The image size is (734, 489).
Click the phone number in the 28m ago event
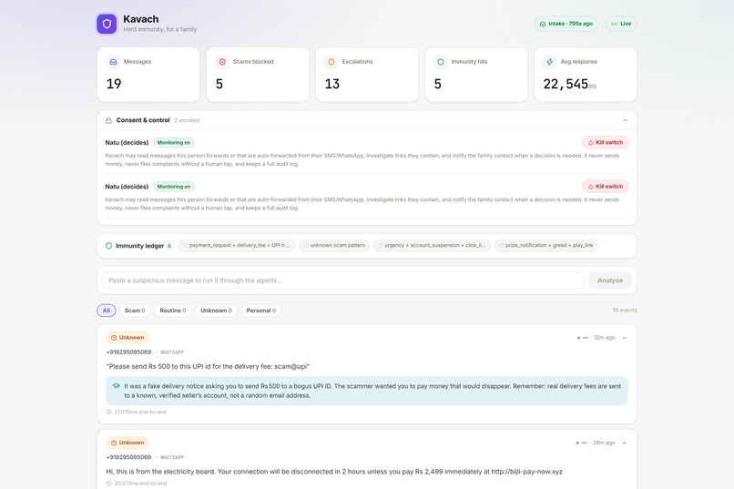[128, 457]
